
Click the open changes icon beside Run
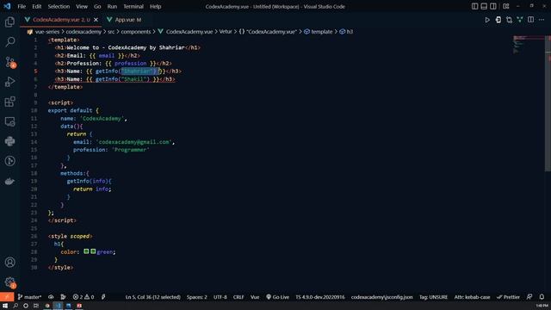[x=498, y=20]
